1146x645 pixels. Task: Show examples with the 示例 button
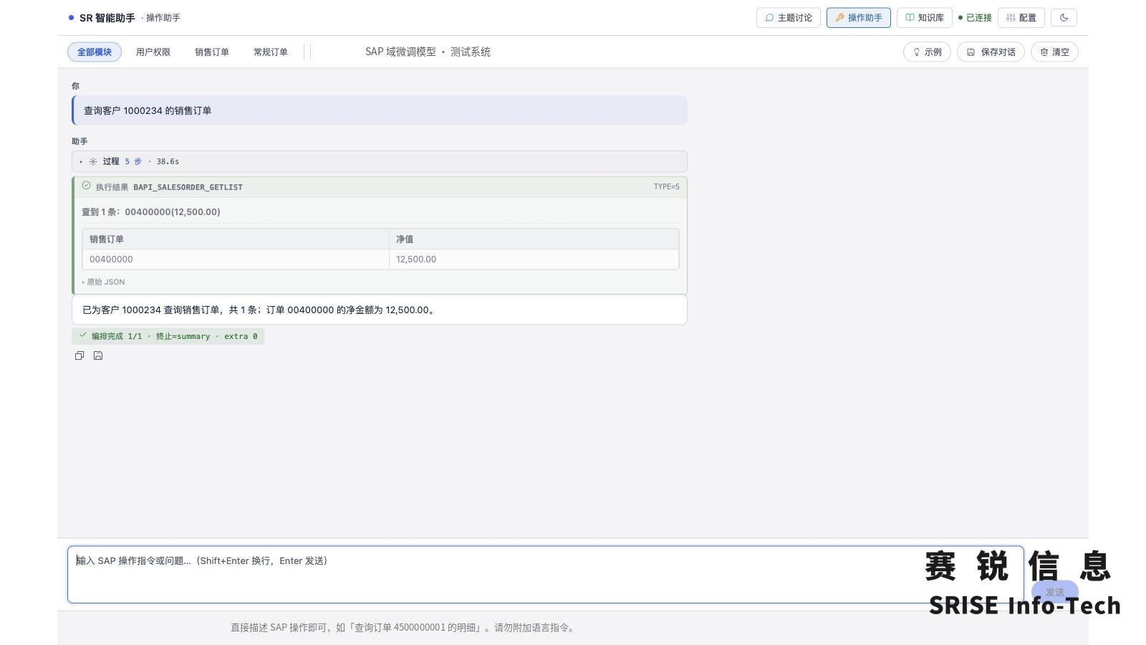click(x=927, y=52)
